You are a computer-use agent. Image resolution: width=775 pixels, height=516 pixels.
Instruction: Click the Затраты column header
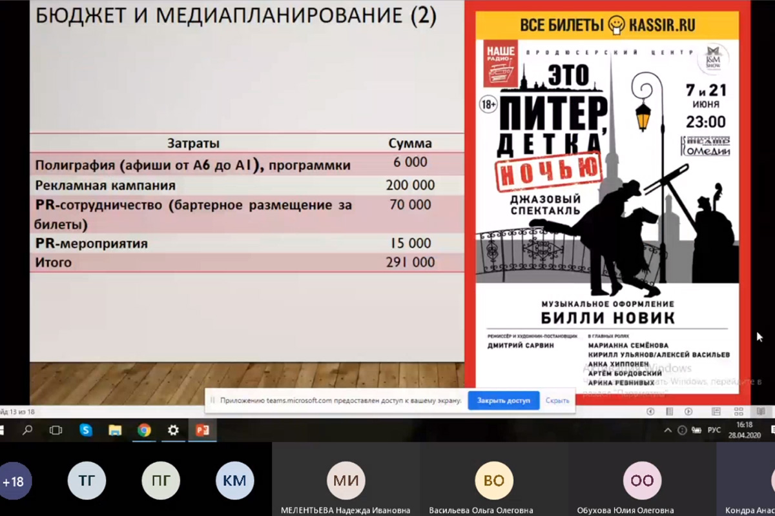point(193,143)
